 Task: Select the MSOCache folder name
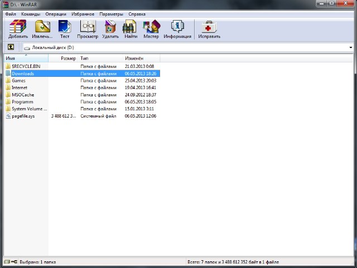pyautogui.click(x=23, y=95)
